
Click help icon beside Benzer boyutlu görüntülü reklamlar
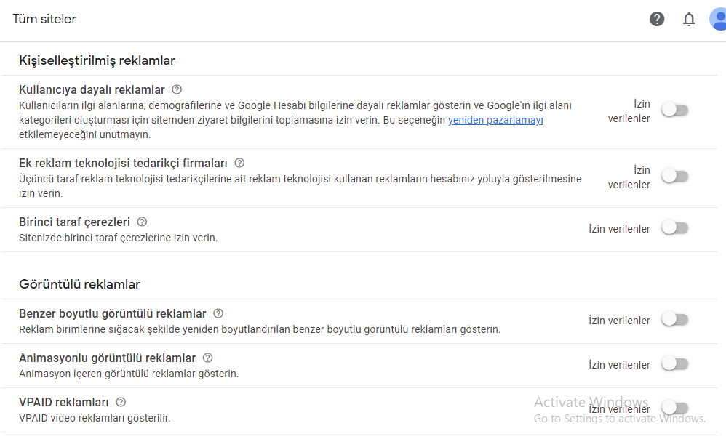(218, 313)
